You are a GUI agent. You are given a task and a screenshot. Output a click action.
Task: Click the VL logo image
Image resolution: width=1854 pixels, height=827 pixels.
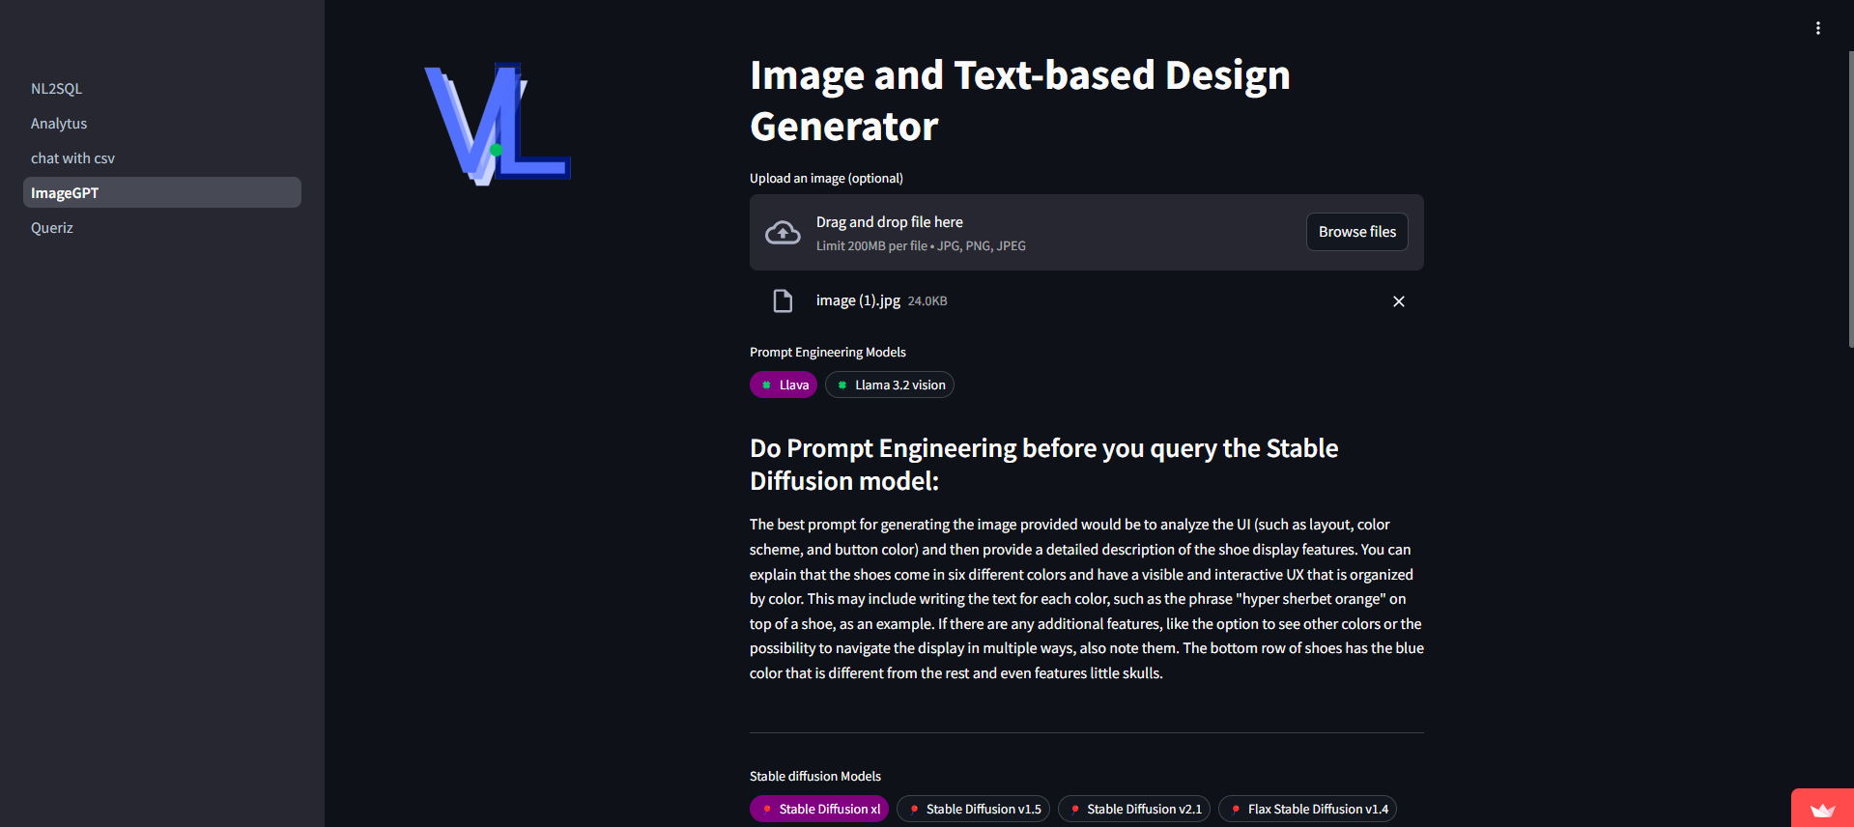498,124
